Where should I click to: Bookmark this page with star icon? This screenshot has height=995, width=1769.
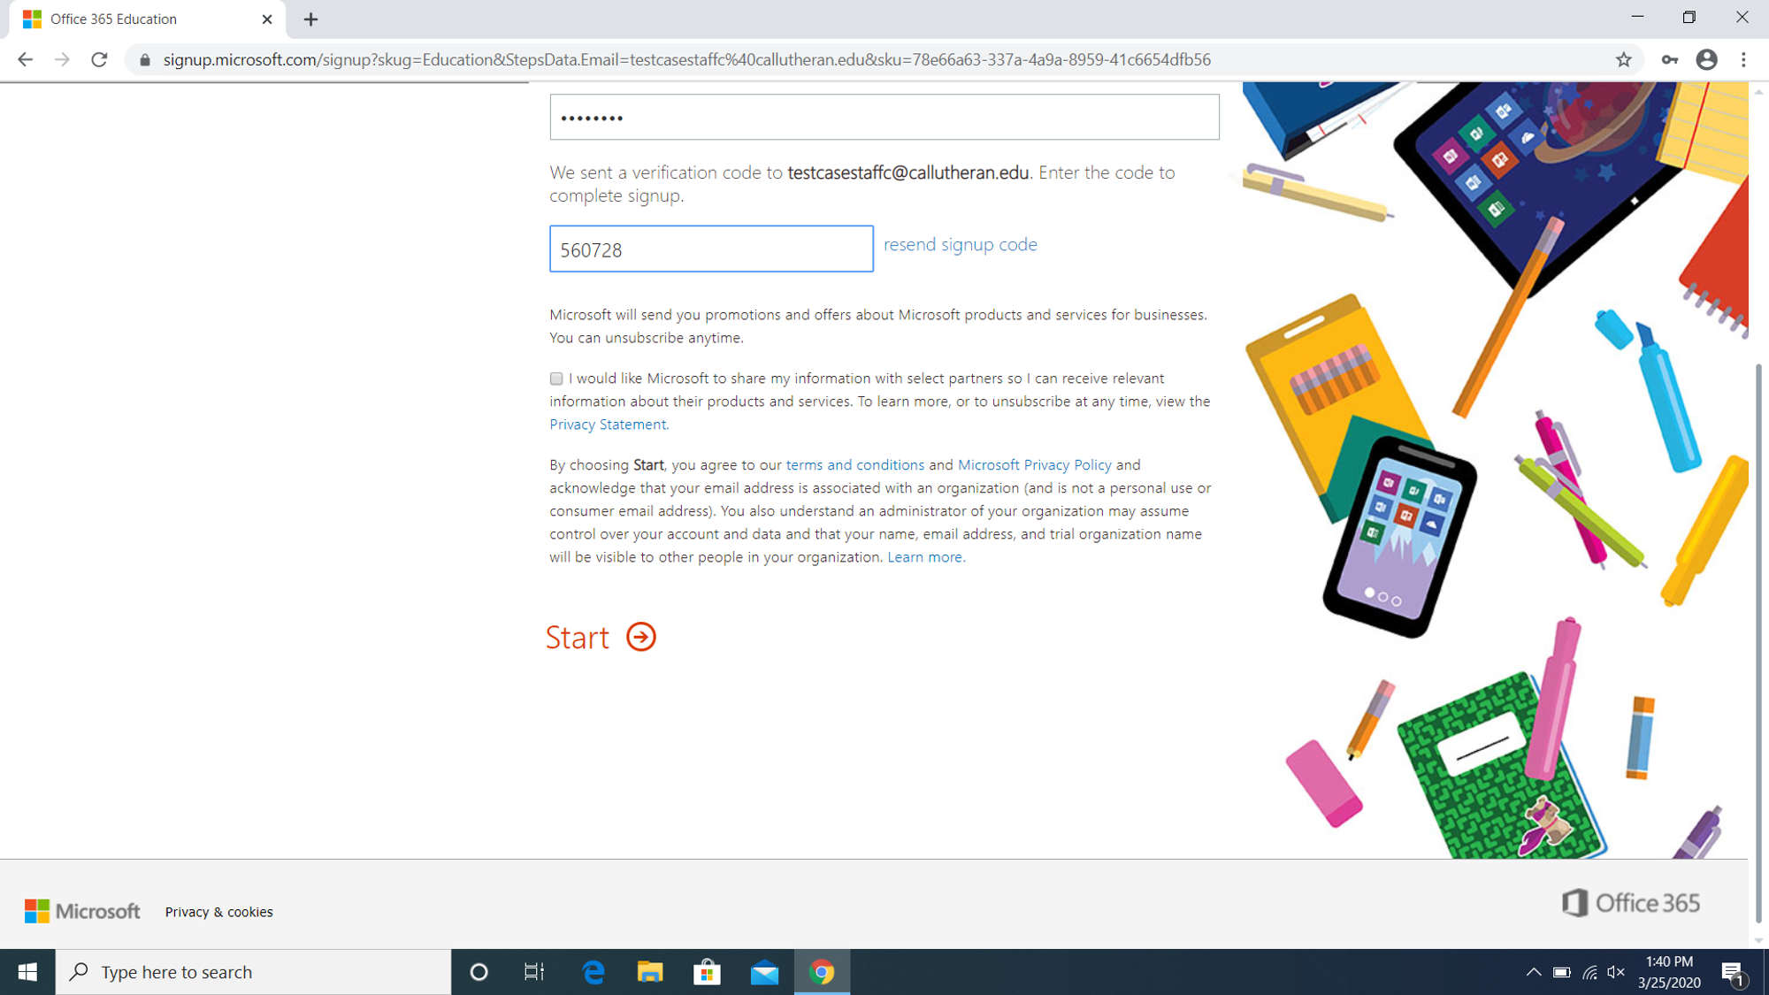[x=1623, y=59]
